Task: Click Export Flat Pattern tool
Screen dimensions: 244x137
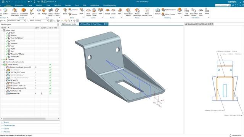Action: pos(194,12)
